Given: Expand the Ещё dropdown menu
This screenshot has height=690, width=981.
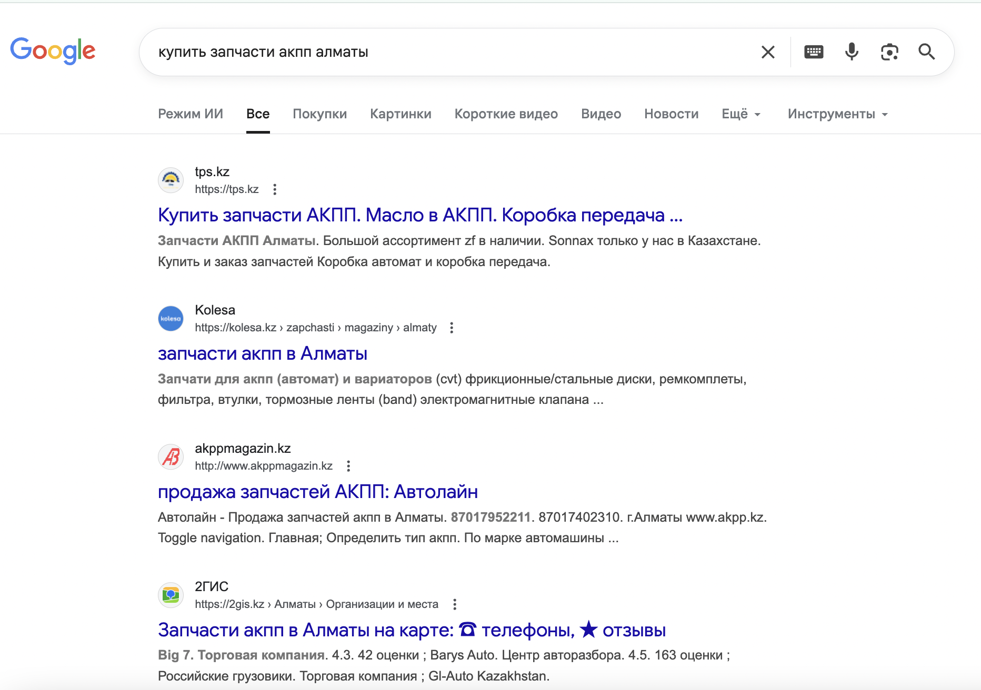Looking at the screenshot, I should (x=741, y=114).
